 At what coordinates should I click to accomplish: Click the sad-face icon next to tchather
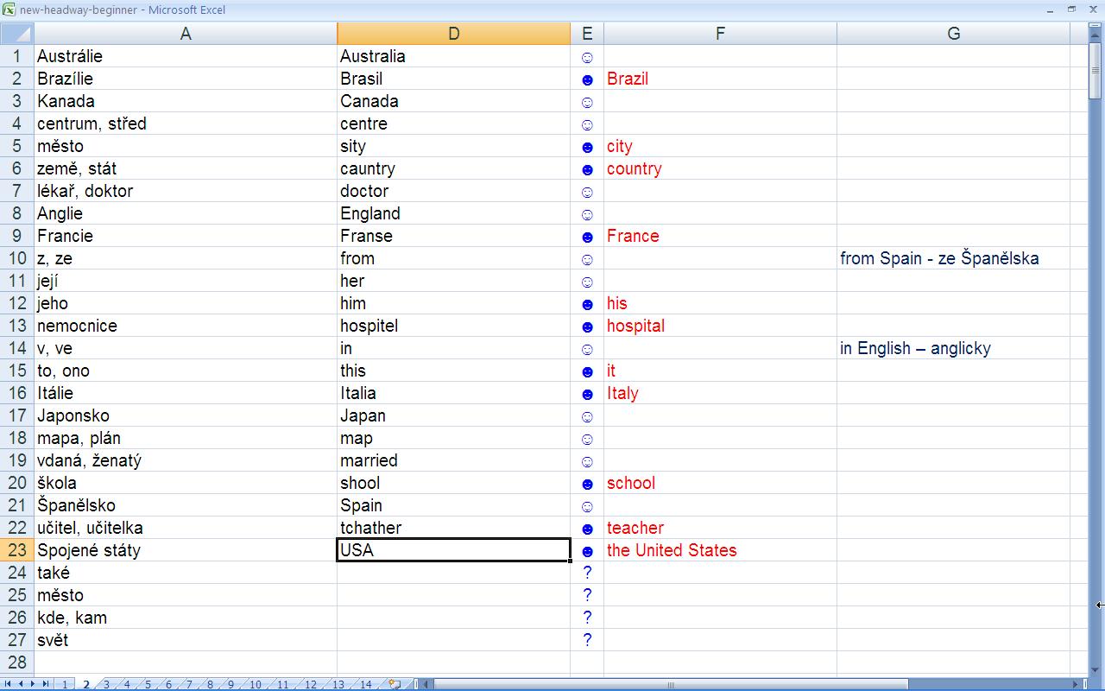[587, 528]
